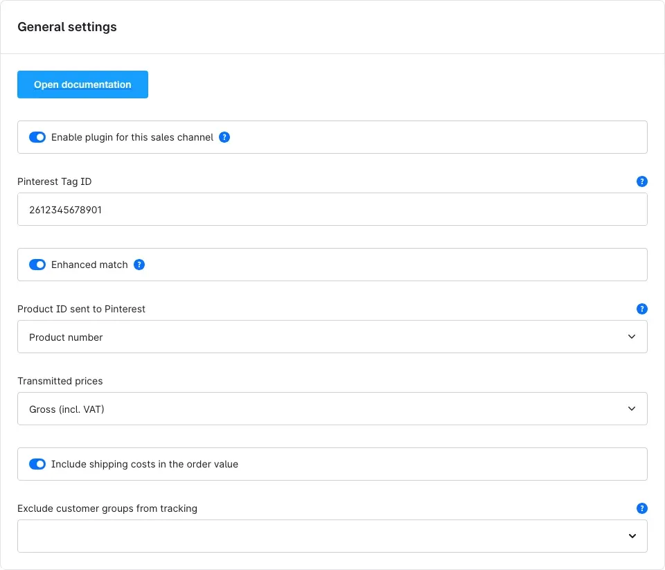View help icon next to Enhanced match
The image size is (665, 570).
point(139,265)
